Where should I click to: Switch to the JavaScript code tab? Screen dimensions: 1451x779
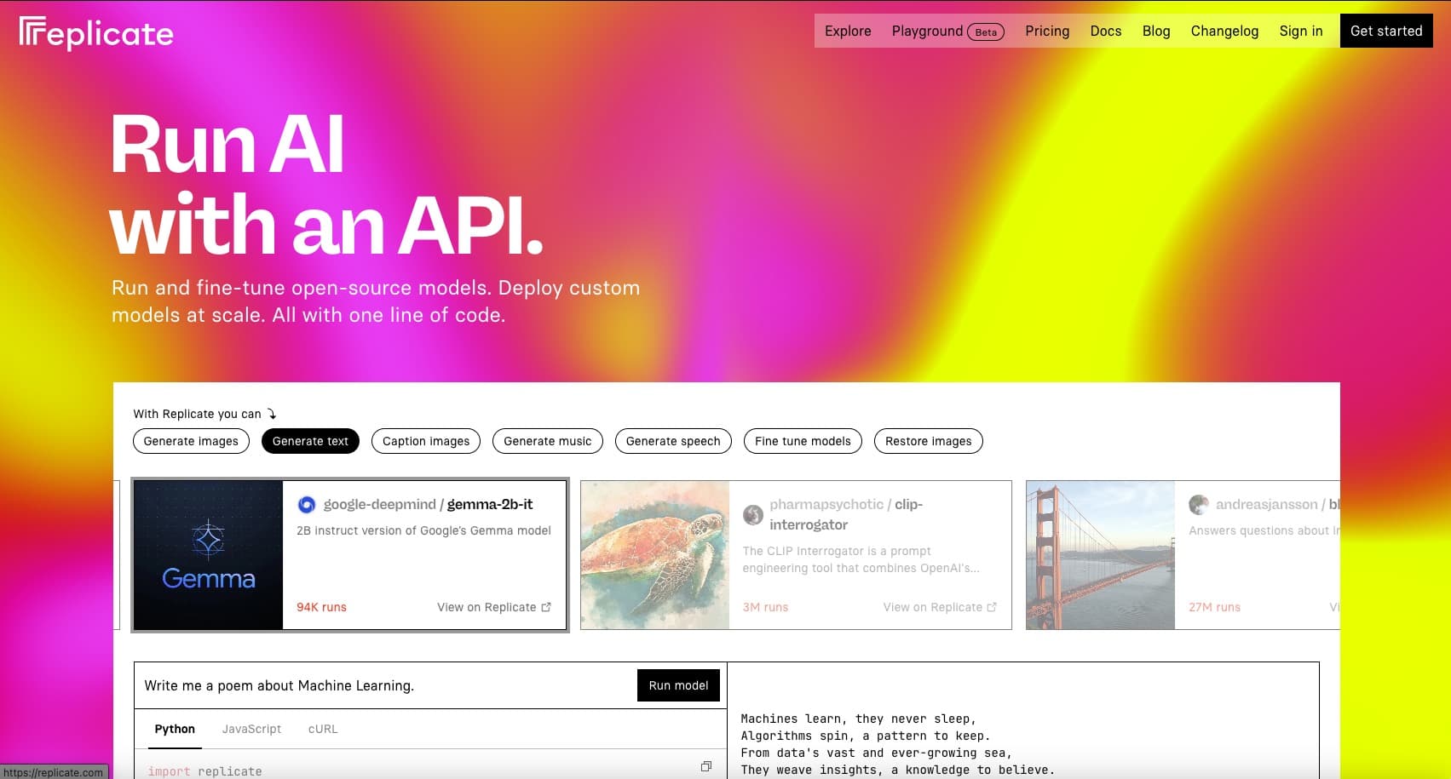click(x=251, y=729)
